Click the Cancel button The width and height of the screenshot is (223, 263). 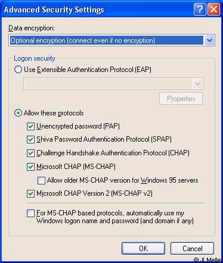pyautogui.click(x=192, y=248)
